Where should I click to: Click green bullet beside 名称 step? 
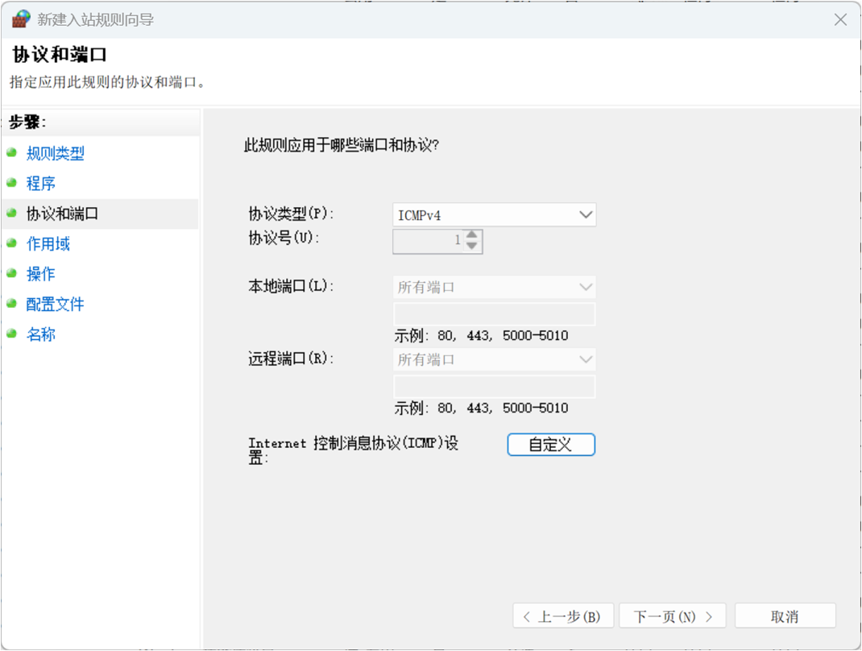click(11, 334)
